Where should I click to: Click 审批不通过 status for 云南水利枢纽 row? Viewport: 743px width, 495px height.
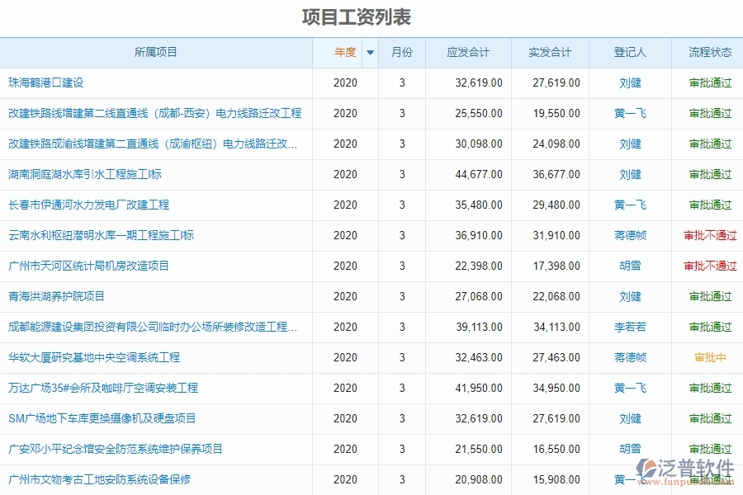click(709, 235)
